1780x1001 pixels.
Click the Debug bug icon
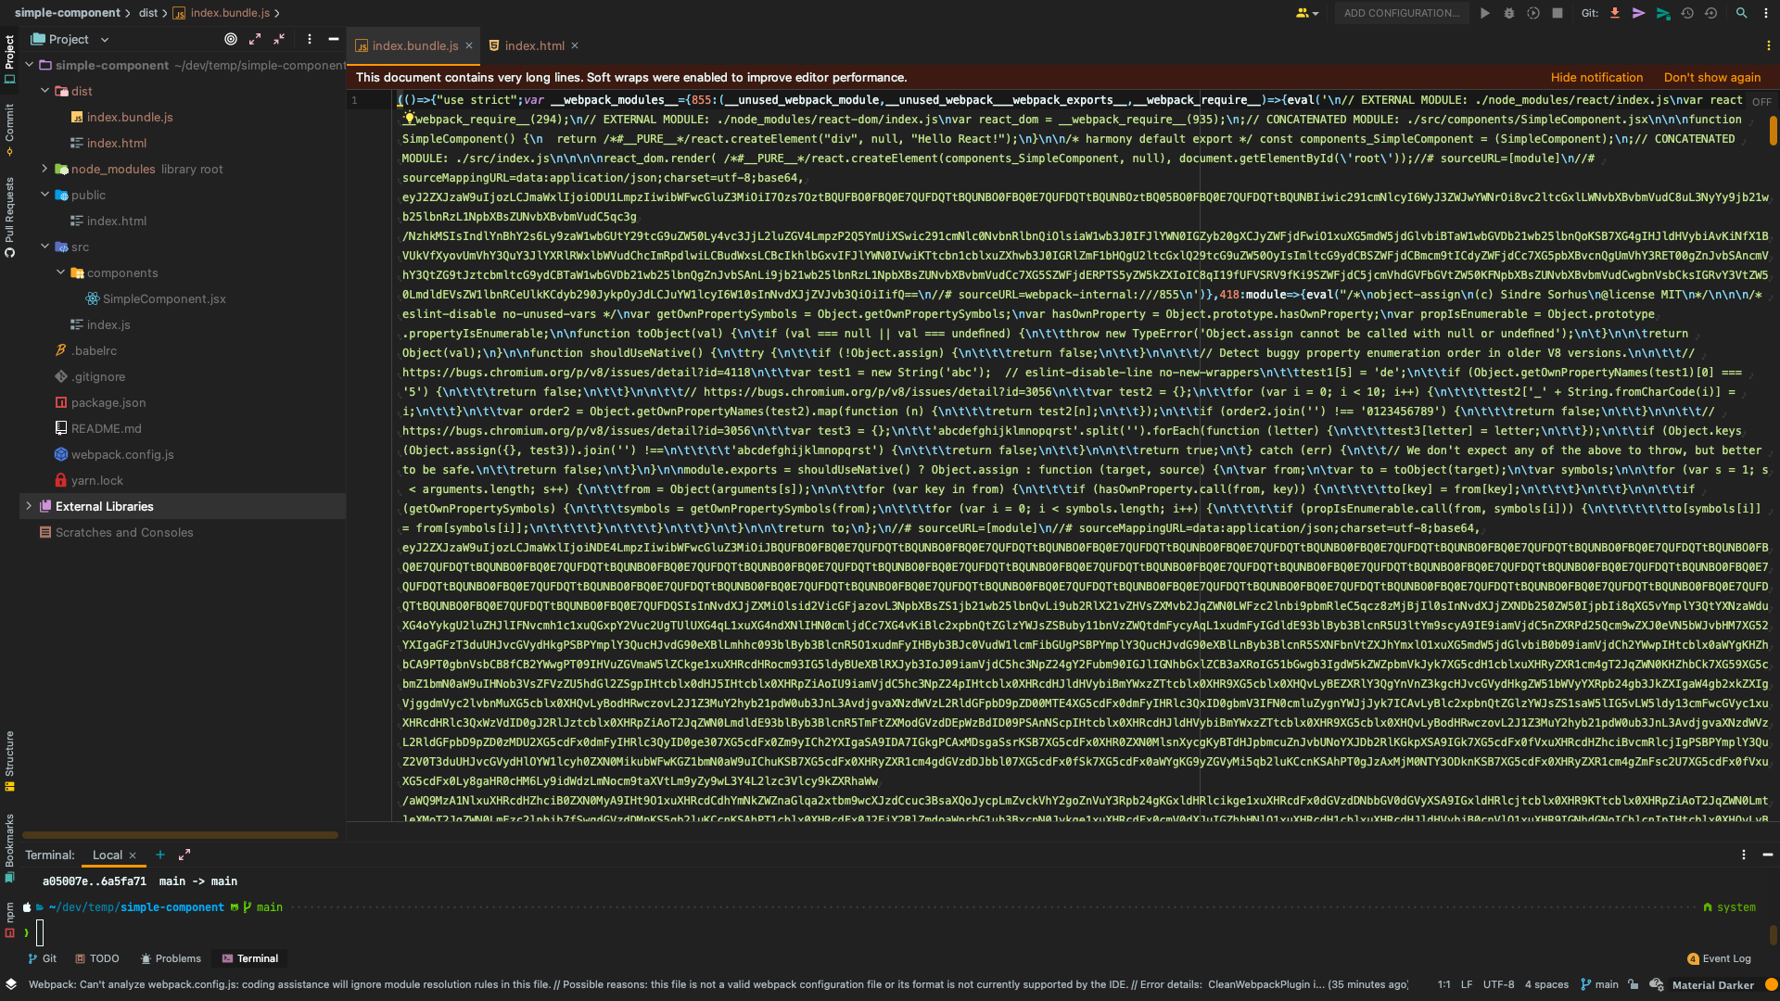[1509, 13]
